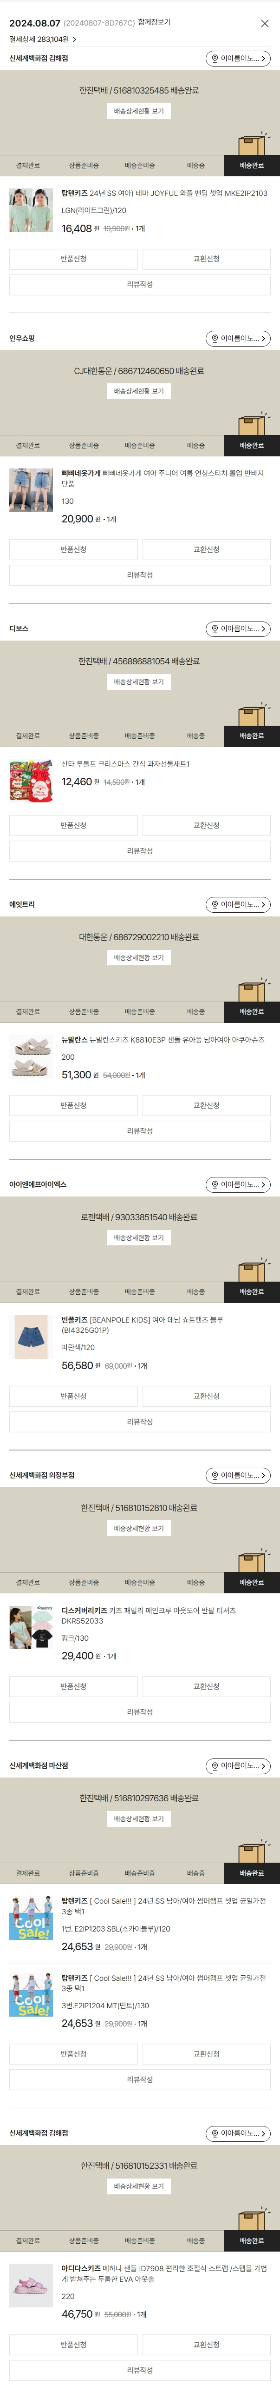
Task: Click location pin button for 에잇트리 seller
Action: 215,905
